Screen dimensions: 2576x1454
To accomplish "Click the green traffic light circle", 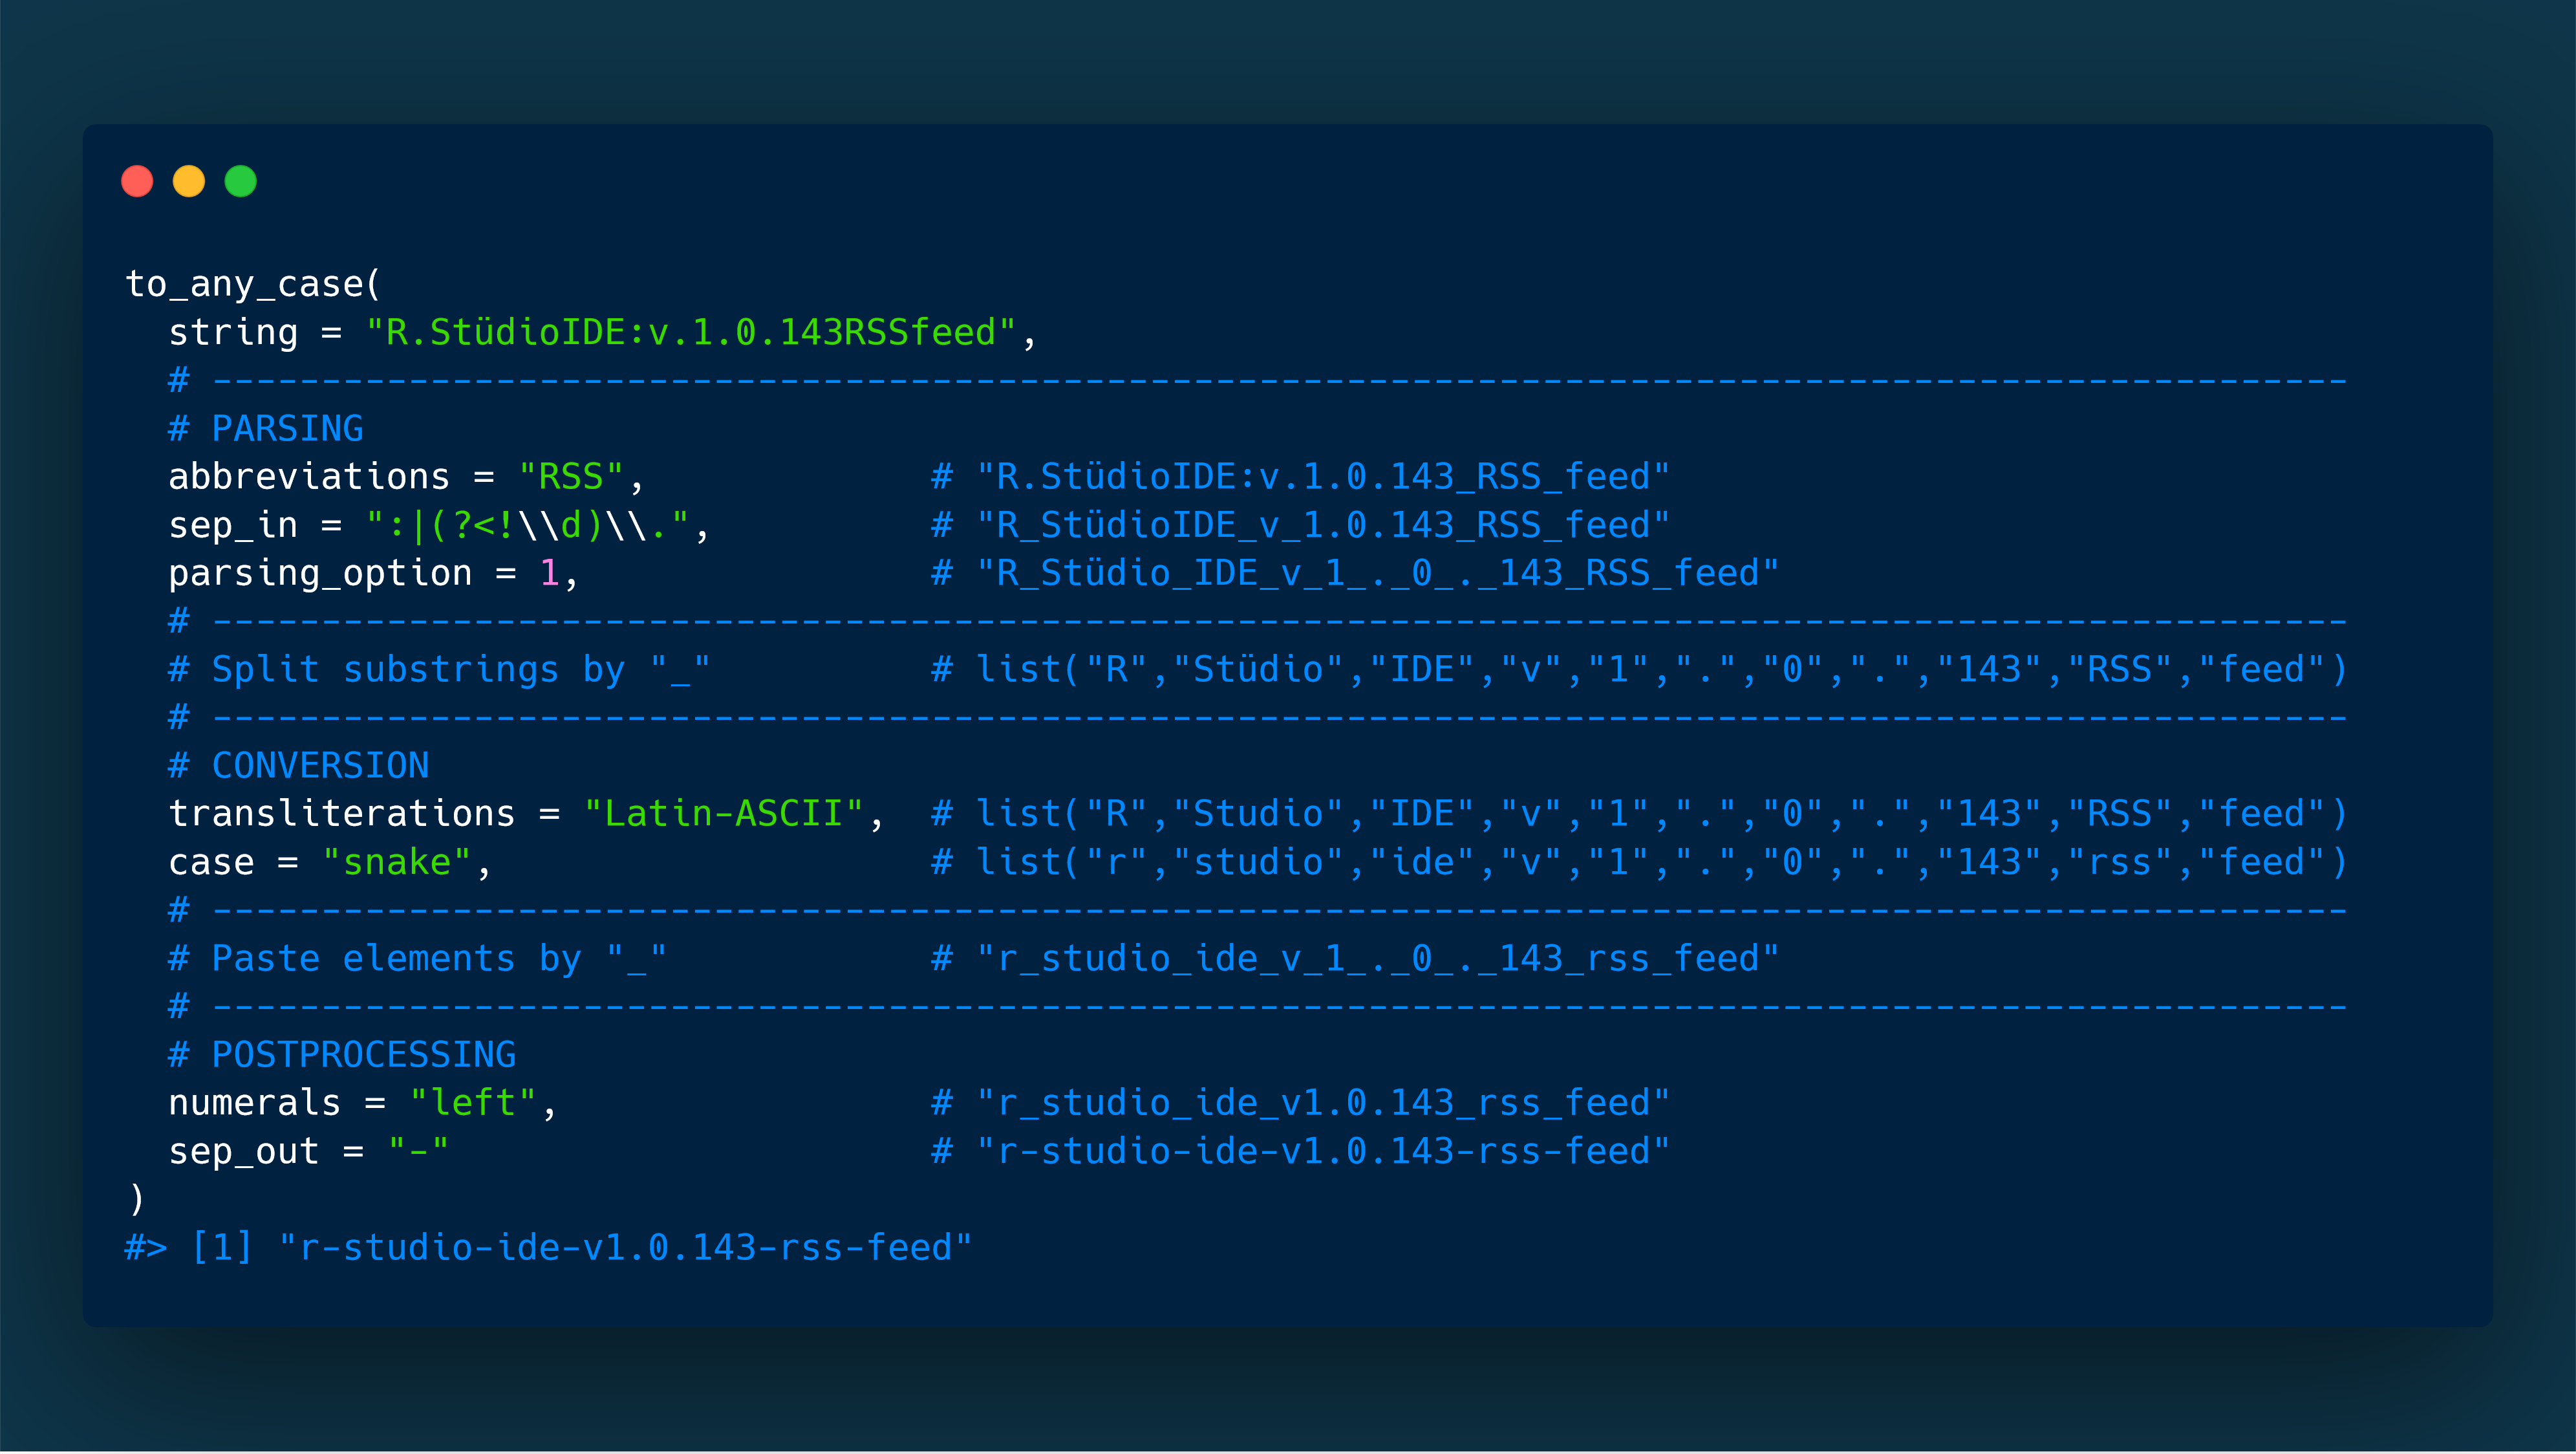I will tap(240, 181).
